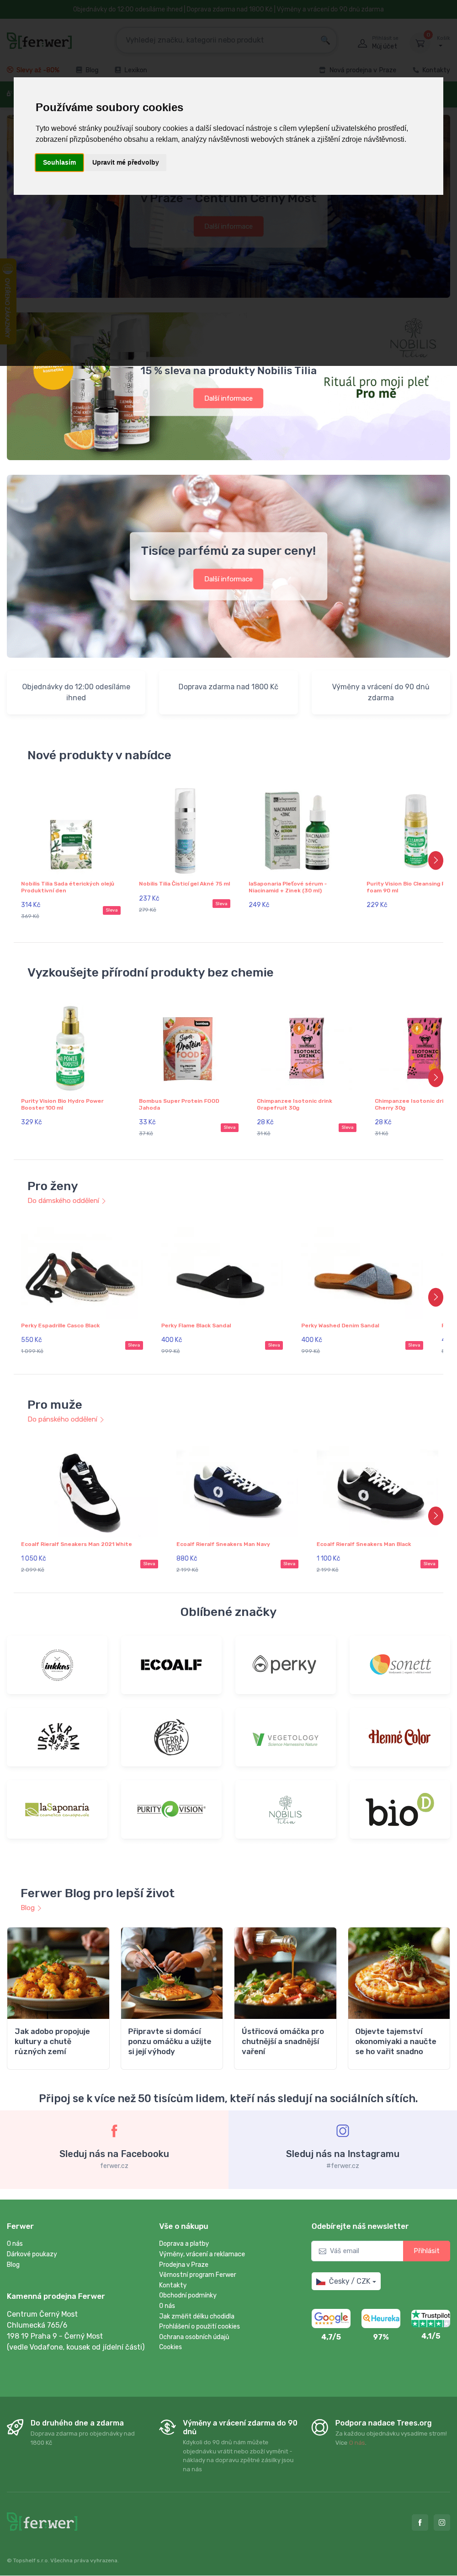Open the footer Facebook icon
This screenshot has width=457, height=2576.
pyautogui.click(x=420, y=2523)
